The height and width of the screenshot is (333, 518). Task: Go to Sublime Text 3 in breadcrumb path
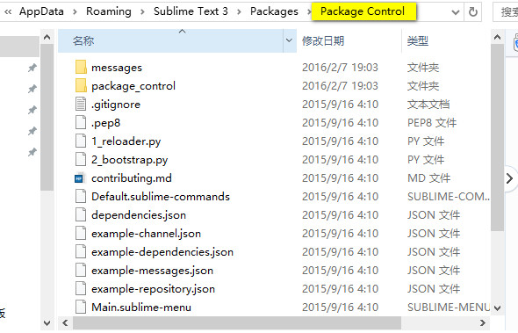tap(191, 11)
